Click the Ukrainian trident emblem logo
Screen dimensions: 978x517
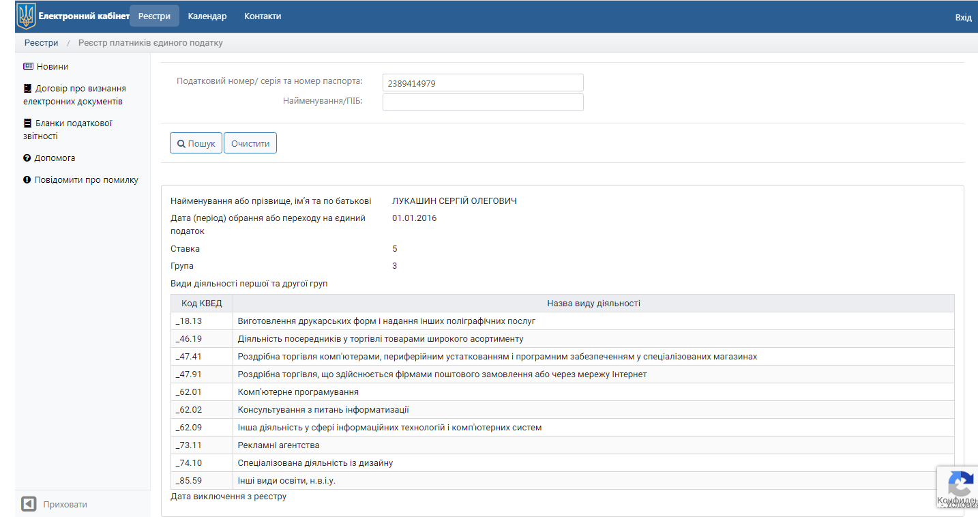(x=26, y=16)
